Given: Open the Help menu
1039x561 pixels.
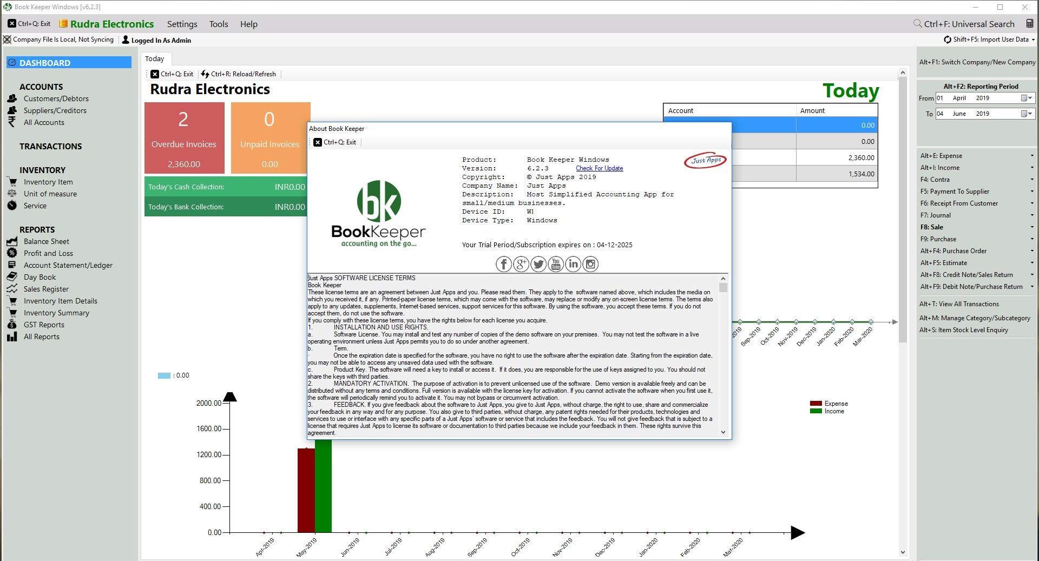Looking at the screenshot, I should tap(249, 24).
